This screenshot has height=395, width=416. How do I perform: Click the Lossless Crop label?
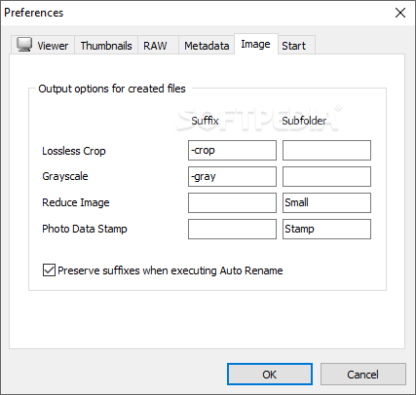(74, 151)
